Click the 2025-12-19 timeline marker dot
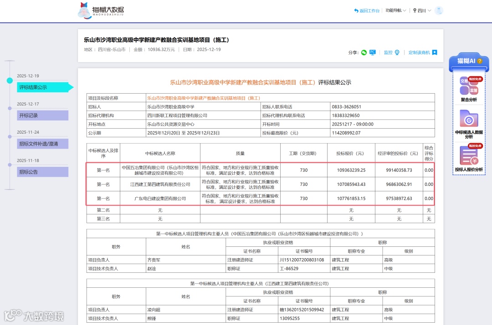Image resolution: width=492 pixels, height=325 pixels. click(10, 81)
